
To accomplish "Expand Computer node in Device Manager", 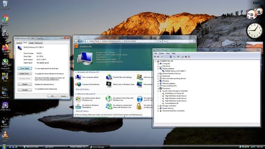I will pos(158,64).
